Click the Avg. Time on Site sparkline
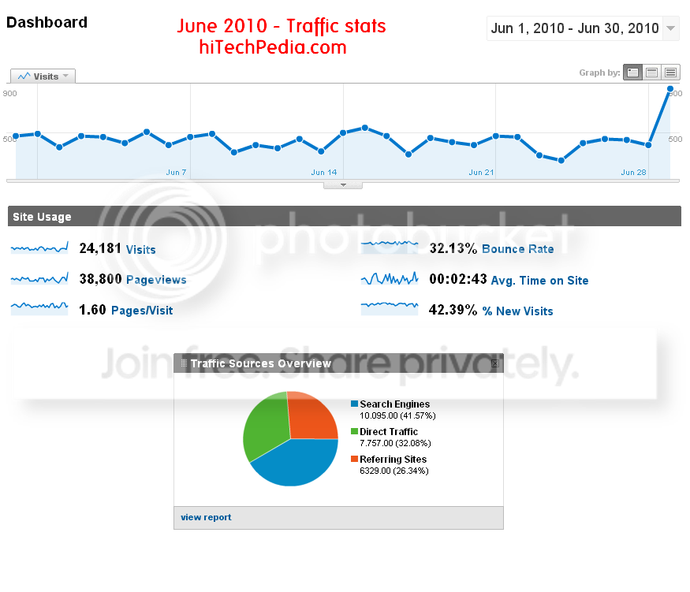The height and width of the screenshot is (592, 690). [390, 278]
